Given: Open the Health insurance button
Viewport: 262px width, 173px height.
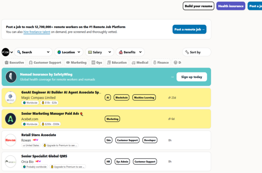Looking at the screenshot, I should [231, 6].
